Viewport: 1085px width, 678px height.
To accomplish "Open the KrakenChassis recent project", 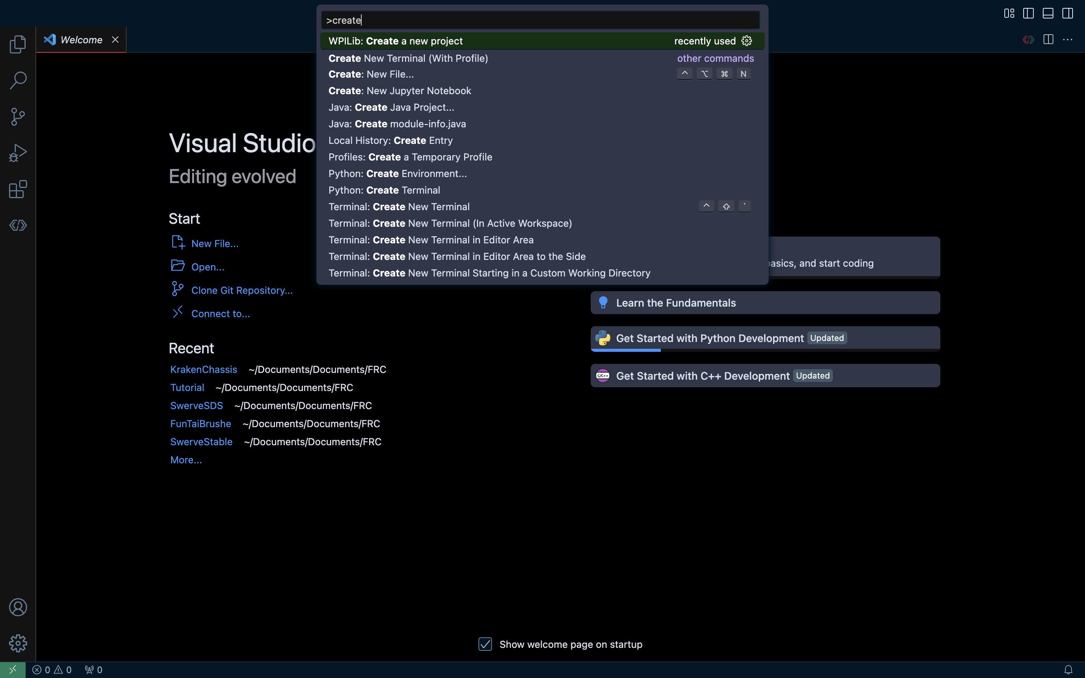I will pyautogui.click(x=203, y=370).
